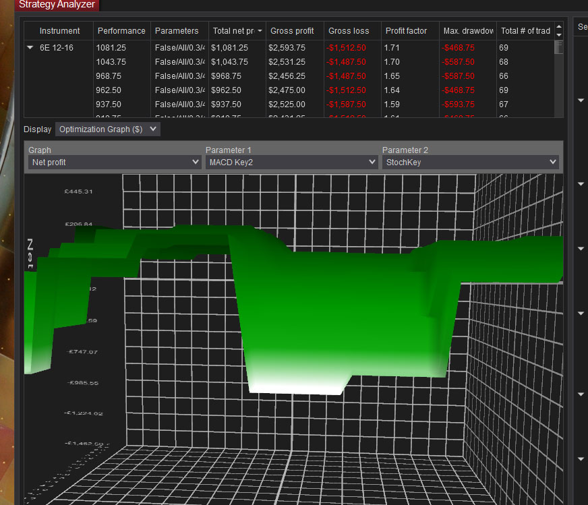
Task: Click max drawdown cell -$593.75
Action: [x=458, y=105]
